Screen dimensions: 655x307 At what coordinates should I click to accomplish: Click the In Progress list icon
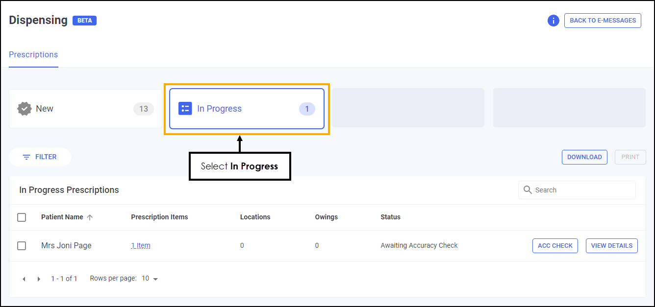pos(185,109)
